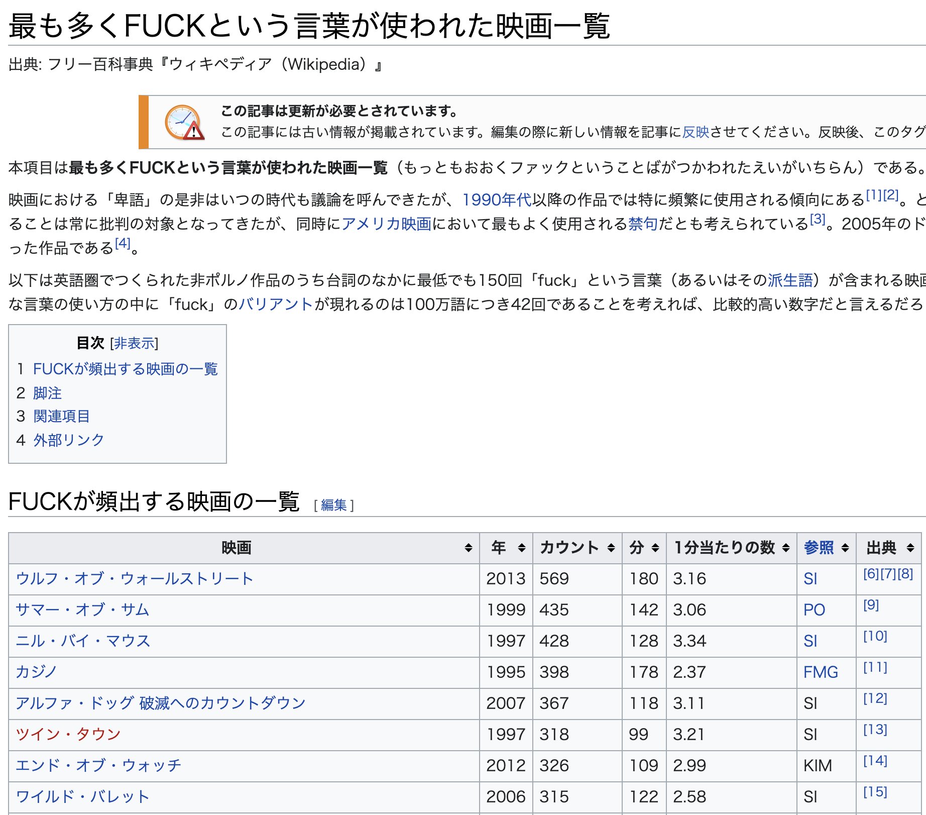Viewport: 926px width, 815px height.
Task: Open citation [8] in first table row
Action: click(x=905, y=574)
